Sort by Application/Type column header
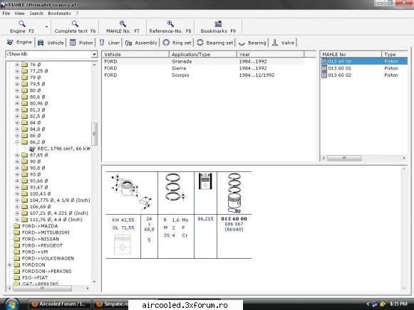 [203, 54]
